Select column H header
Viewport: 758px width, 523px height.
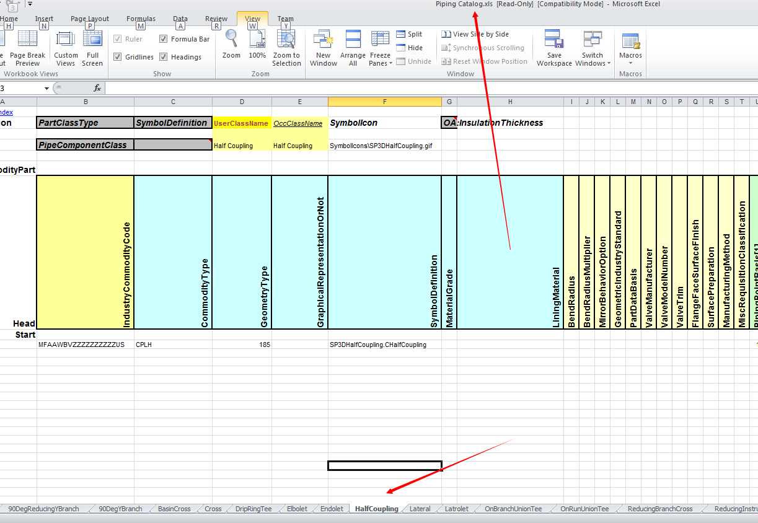510,102
